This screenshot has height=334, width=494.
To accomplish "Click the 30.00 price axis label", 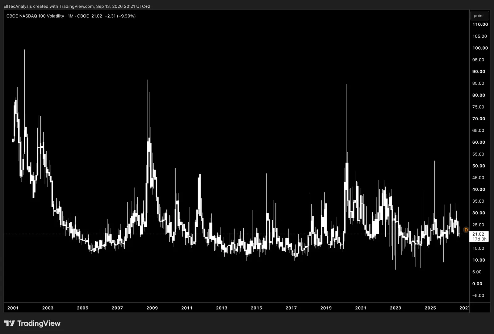I will (479, 213).
